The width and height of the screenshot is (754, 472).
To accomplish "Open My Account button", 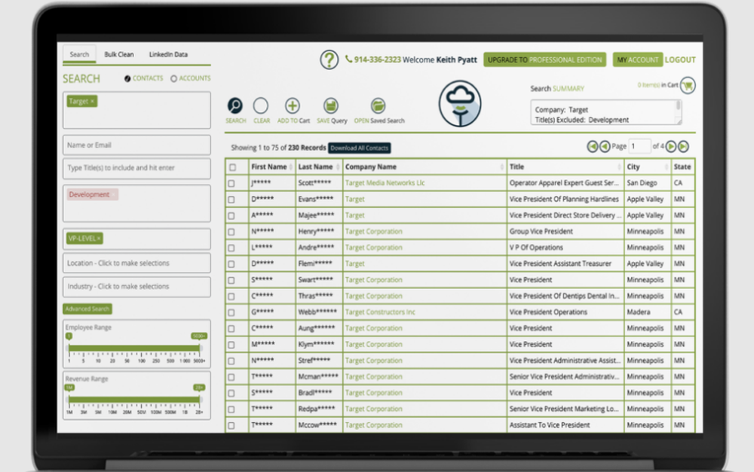I will pos(638,59).
